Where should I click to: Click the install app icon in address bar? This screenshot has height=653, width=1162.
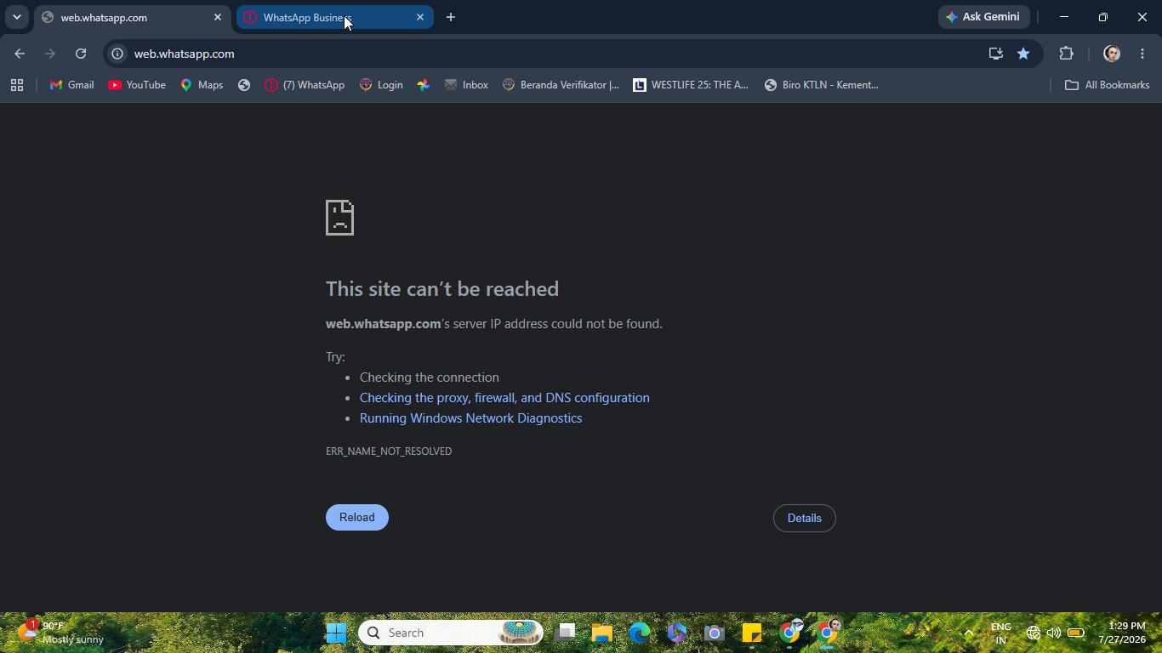click(x=995, y=54)
